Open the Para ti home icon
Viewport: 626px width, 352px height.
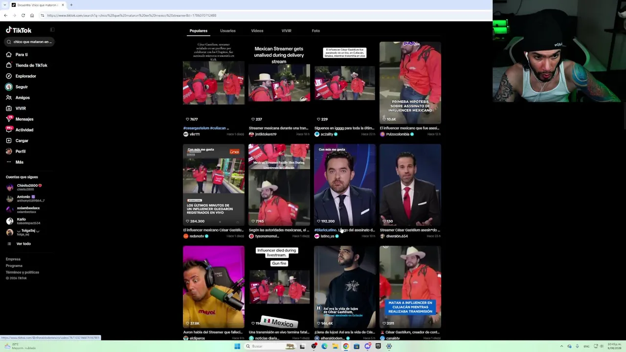[x=9, y=54]
